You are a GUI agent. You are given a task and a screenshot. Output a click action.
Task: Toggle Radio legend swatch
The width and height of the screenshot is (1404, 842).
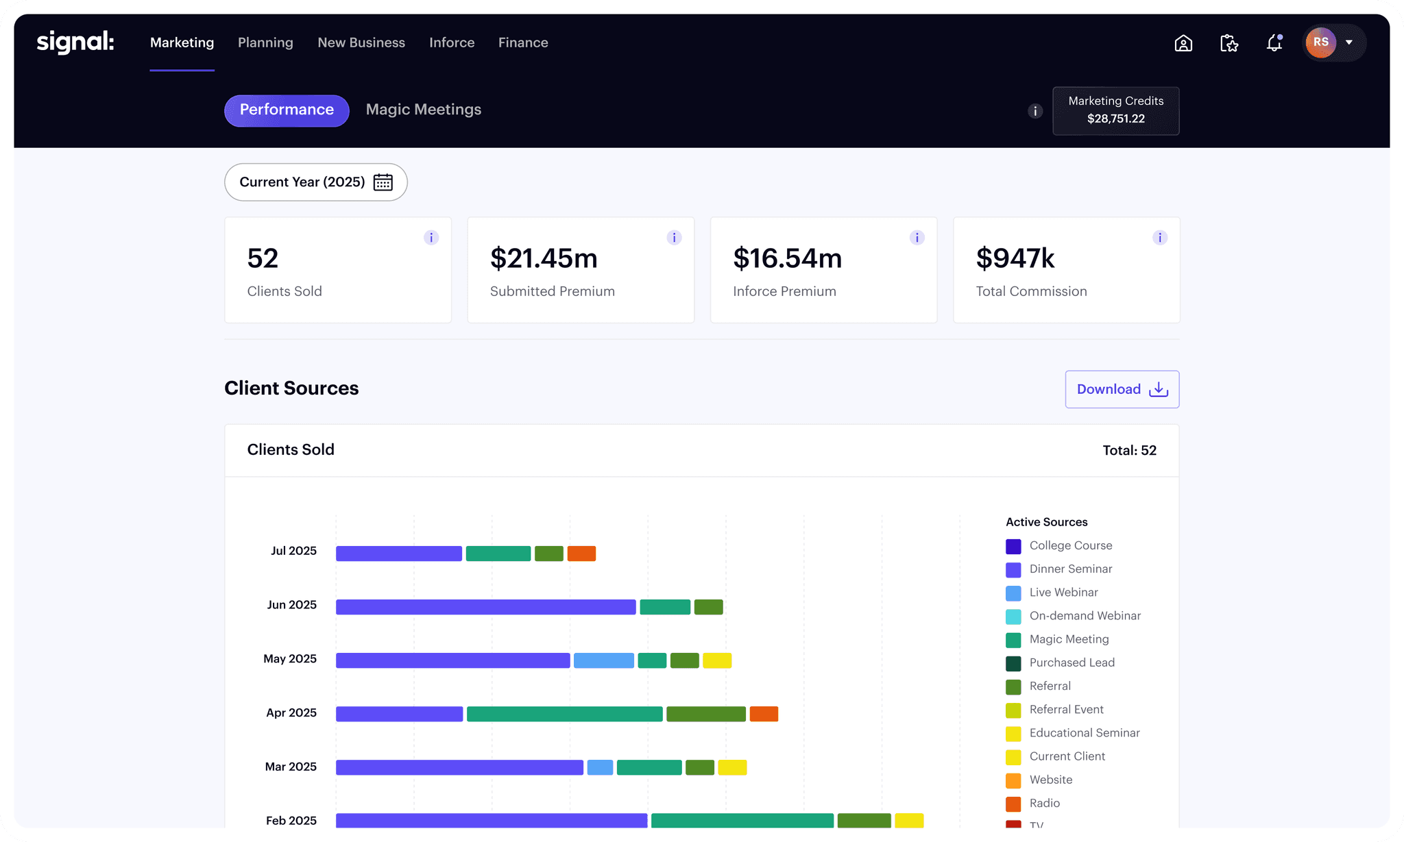(x=1013, y=804)
